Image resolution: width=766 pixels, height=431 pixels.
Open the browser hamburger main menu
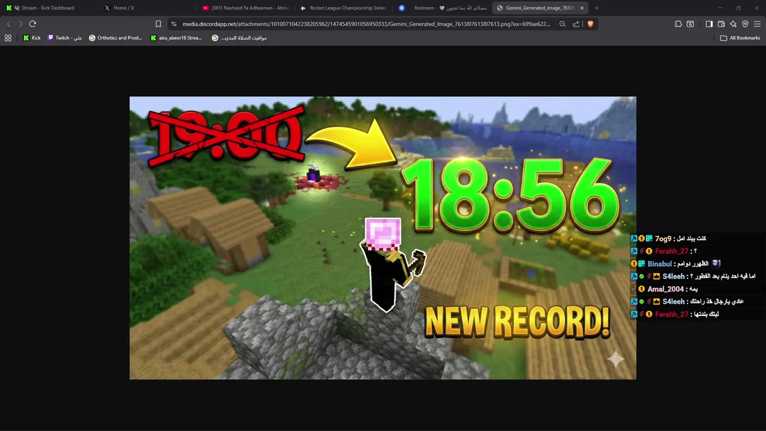tap(757, 24)
